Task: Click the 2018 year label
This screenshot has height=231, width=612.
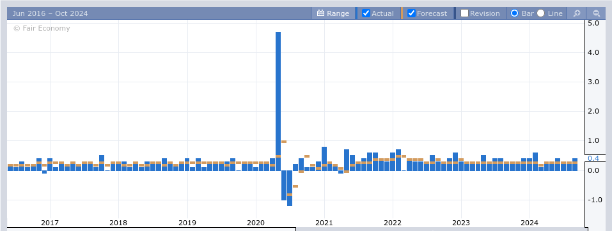Action: point(118,223)
